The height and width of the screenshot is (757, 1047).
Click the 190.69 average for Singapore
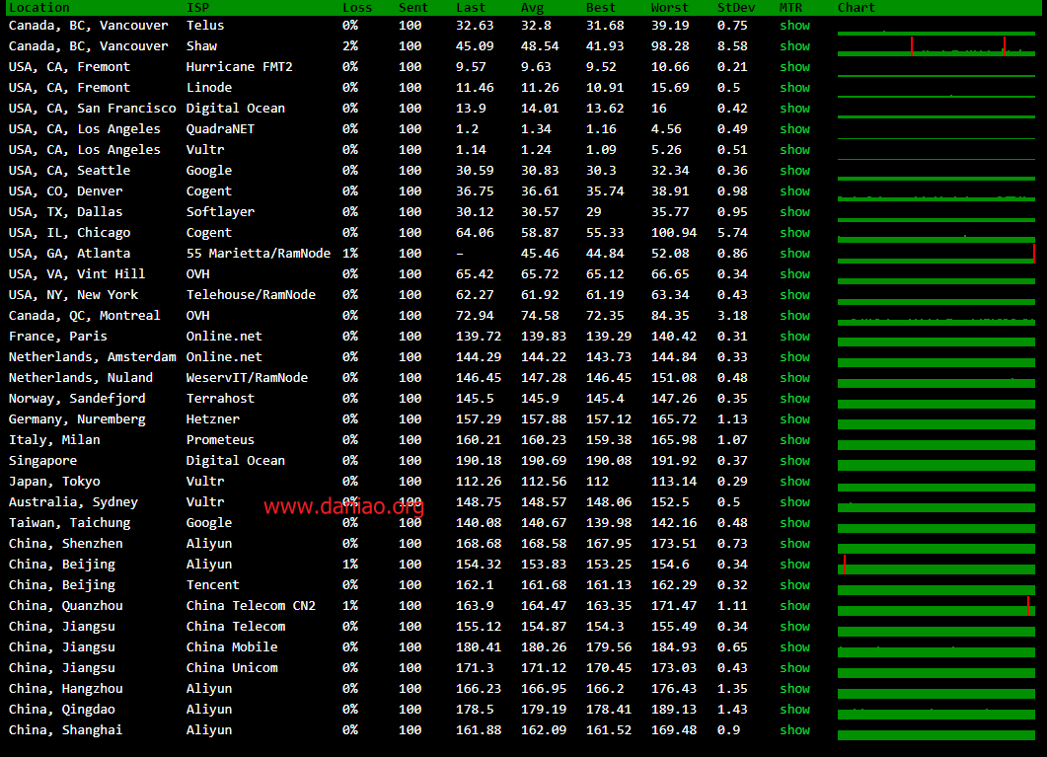(544, 460)
